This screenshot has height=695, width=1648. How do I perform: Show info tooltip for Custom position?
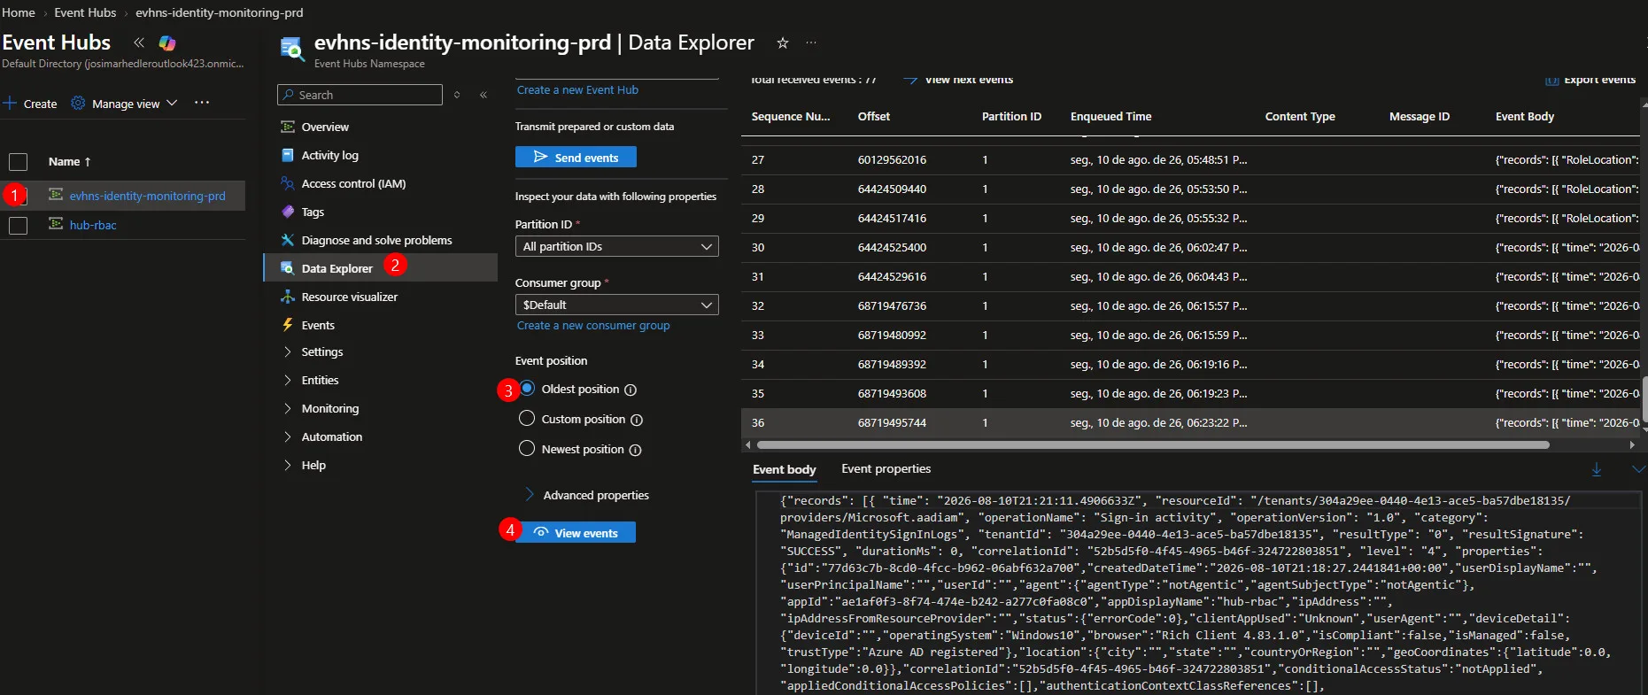(x=637, y=420)
